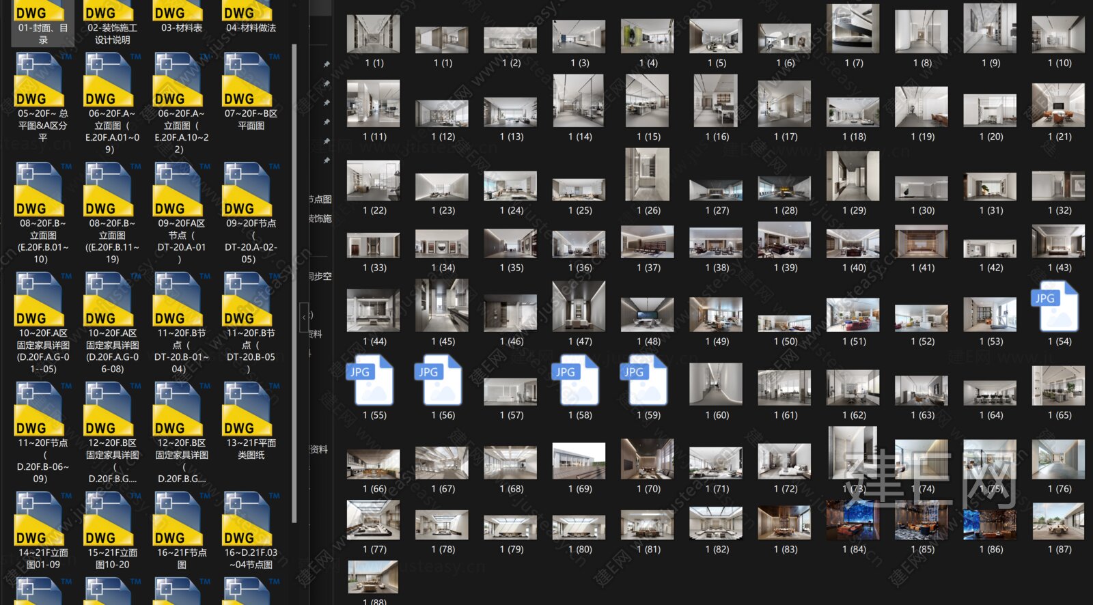Select image thumbnail 1 (65)
The width and height of the screenshot is (1093, 605).
click(1058, 386)
